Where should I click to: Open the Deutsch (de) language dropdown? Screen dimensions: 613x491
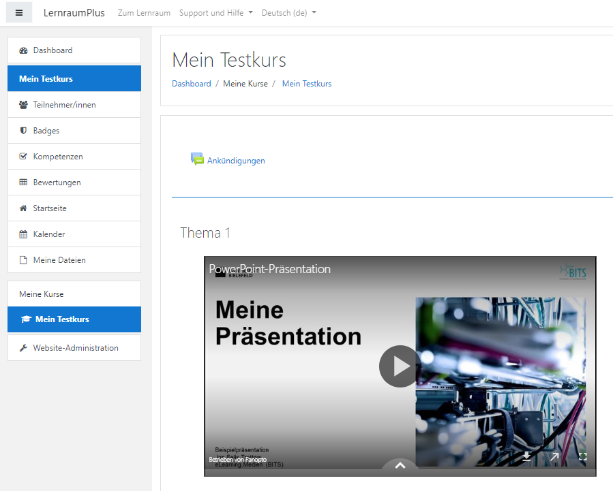[289, 13]
